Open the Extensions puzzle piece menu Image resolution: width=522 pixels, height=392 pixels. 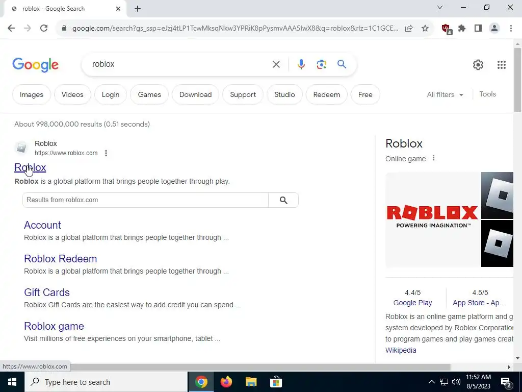(x=462, y=29)
